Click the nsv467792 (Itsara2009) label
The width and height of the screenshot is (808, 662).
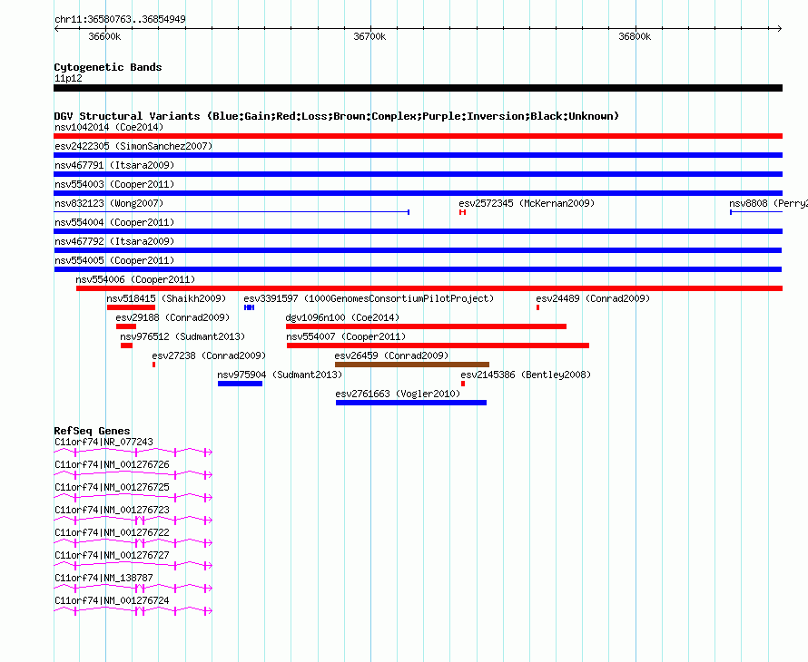point(114,241)
